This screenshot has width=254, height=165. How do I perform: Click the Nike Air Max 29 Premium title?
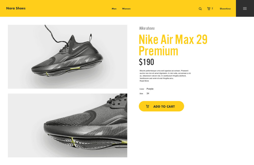pos(173,45)
